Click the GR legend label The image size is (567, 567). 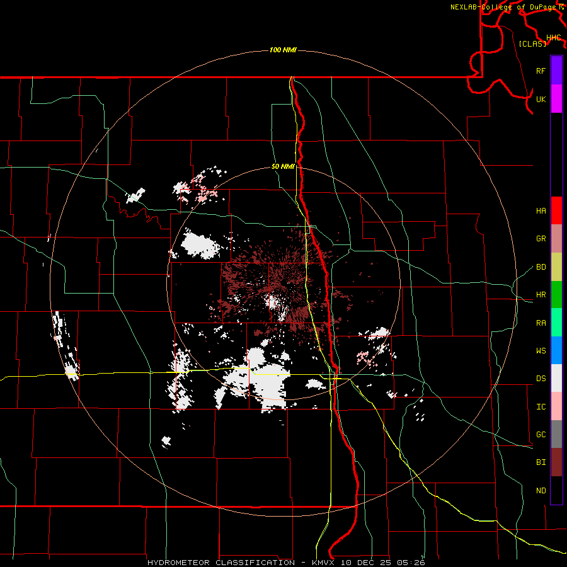click(541, 239)
